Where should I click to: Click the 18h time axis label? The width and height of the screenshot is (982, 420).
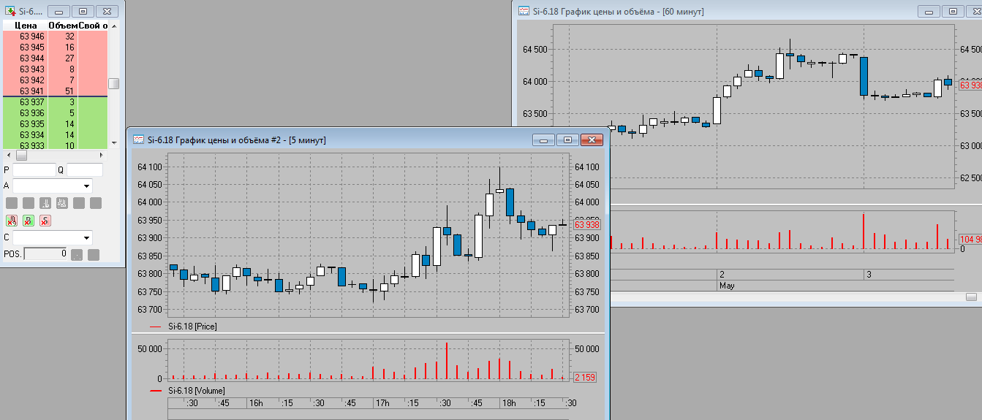(x=509, y=403)
